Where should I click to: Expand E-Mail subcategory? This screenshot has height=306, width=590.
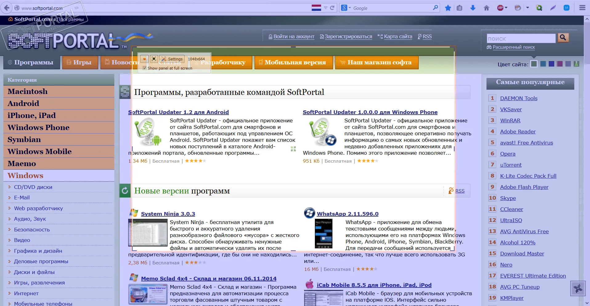point(22,198)
